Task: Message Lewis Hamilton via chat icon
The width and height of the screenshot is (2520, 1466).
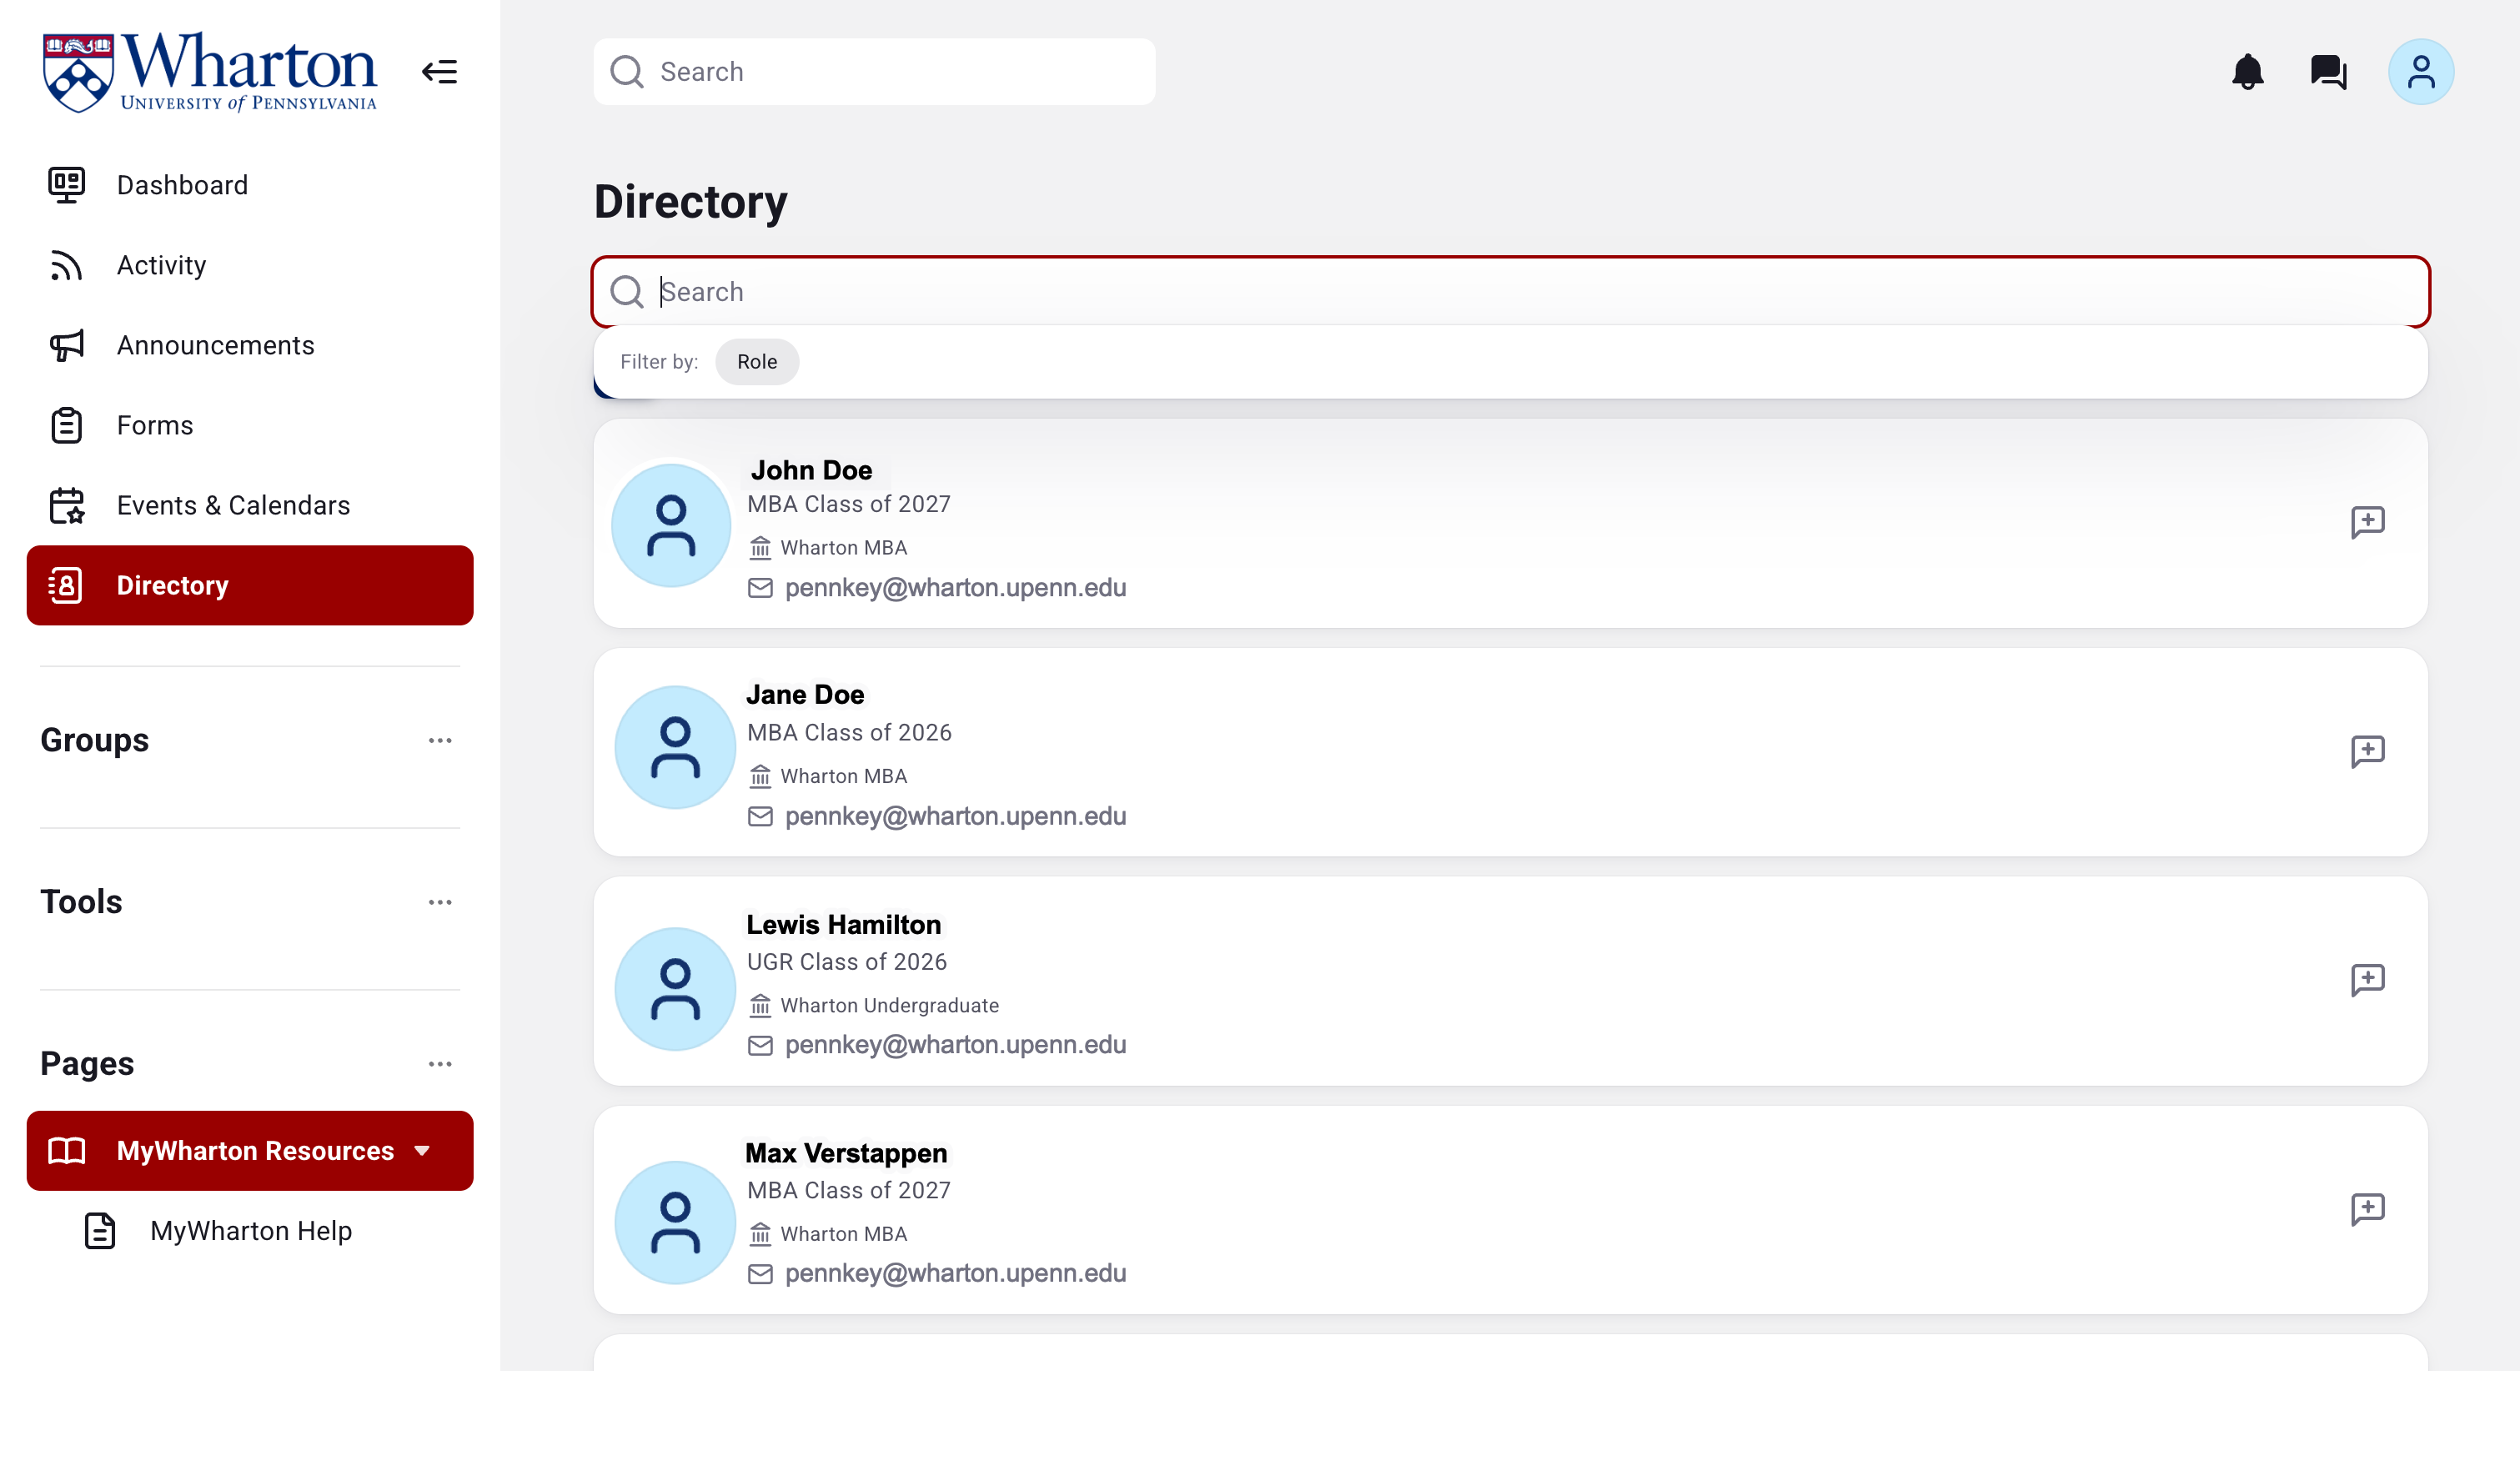Action: click(2367, 980)
